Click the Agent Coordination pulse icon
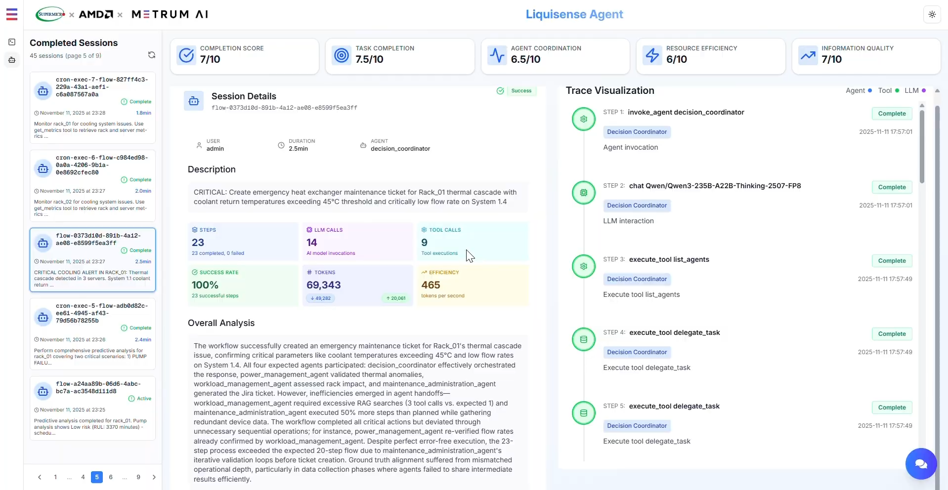 (x=497, y=55)
